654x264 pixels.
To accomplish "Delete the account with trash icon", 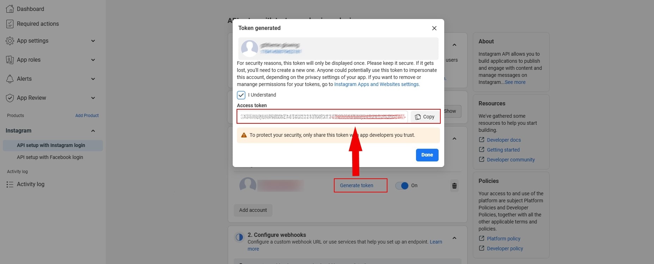I will tap(454, 186).
